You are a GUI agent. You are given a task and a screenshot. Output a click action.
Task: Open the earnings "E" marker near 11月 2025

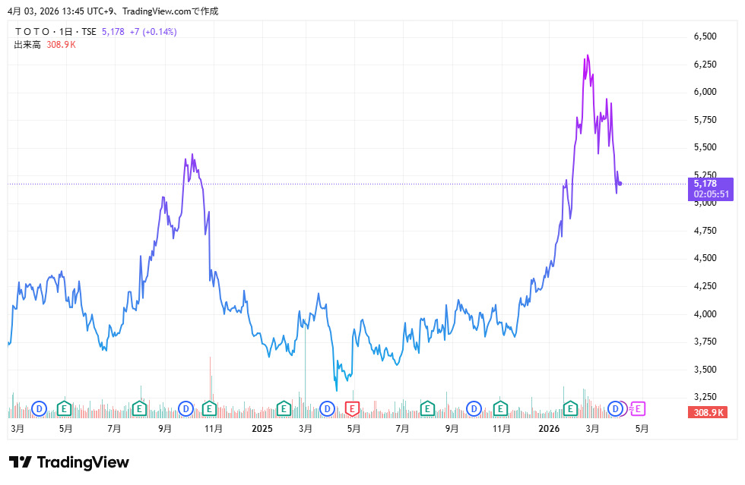(500, 408)
